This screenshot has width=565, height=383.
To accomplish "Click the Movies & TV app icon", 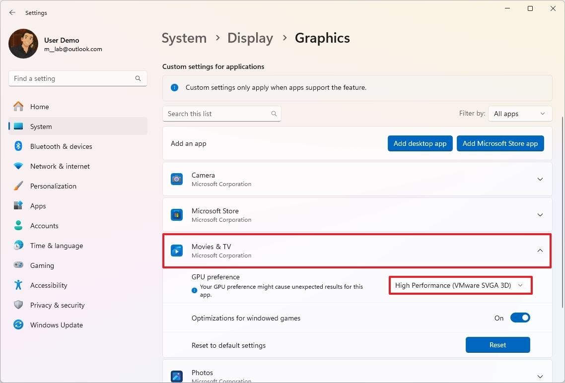I will click(x=177, y=251).
